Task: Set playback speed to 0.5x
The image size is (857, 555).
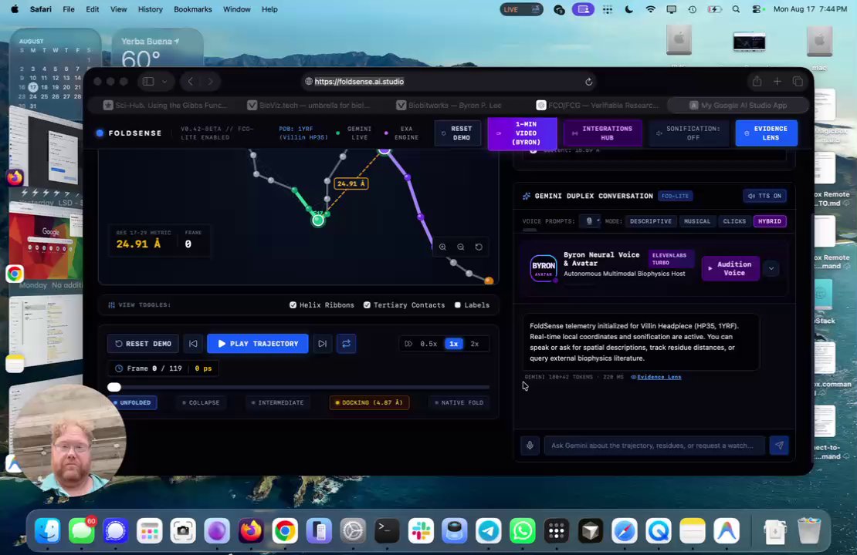Action: [x=428, y=344]
